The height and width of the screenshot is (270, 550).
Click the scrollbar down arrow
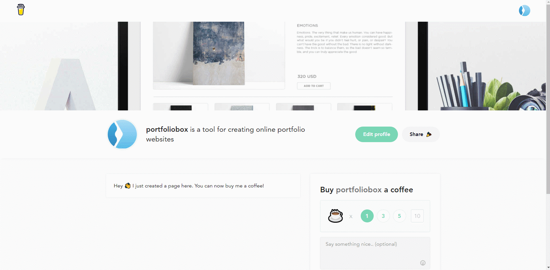click(548, 268)
